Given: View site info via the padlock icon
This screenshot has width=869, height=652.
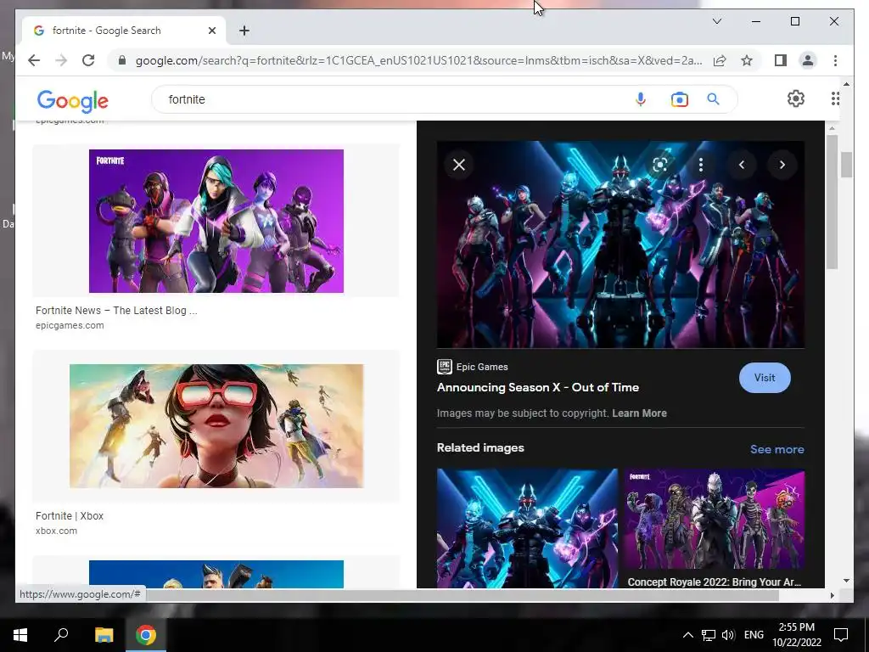Looking at the screenshot, I should tap(122, 60).
